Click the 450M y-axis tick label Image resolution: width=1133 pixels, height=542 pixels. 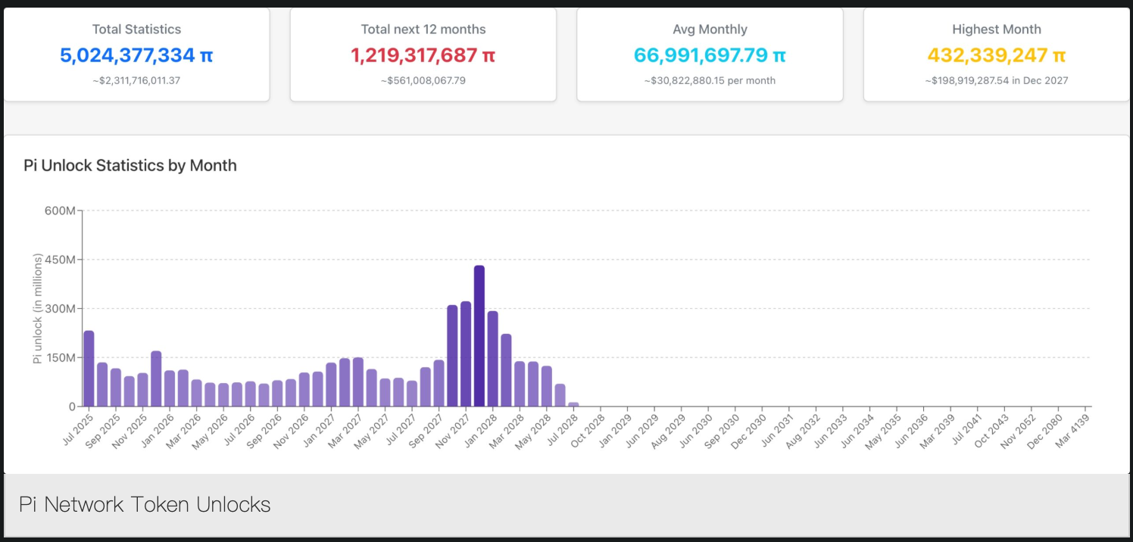tap(61, 260)
